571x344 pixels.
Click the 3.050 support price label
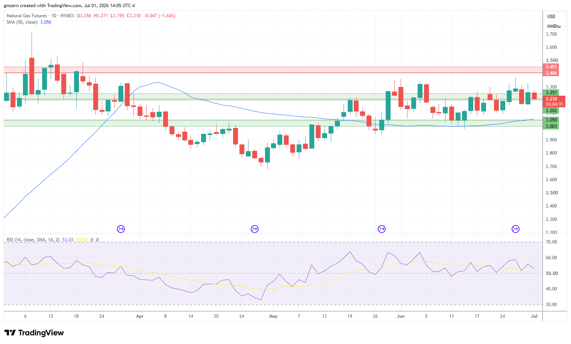point(551,120)
